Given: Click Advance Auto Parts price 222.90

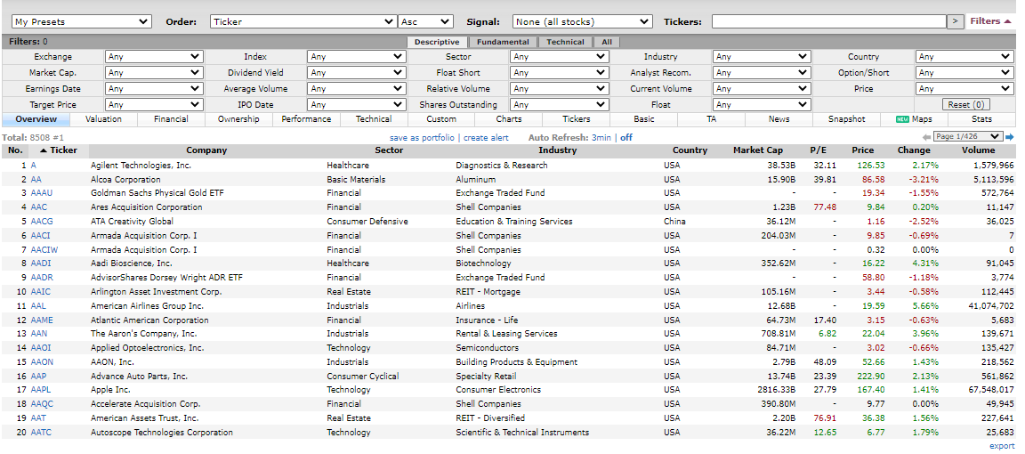Looking at the screenshot, I should tap(869, 377).
